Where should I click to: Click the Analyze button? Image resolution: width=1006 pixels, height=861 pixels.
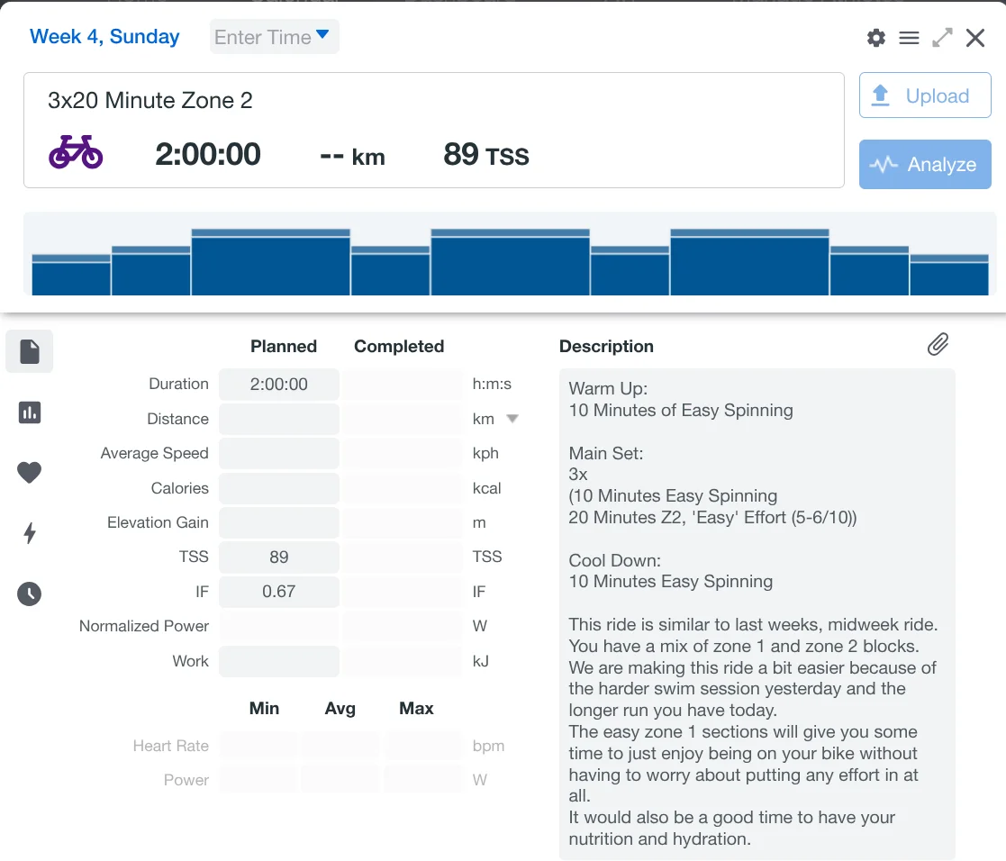tap(925, 165)
